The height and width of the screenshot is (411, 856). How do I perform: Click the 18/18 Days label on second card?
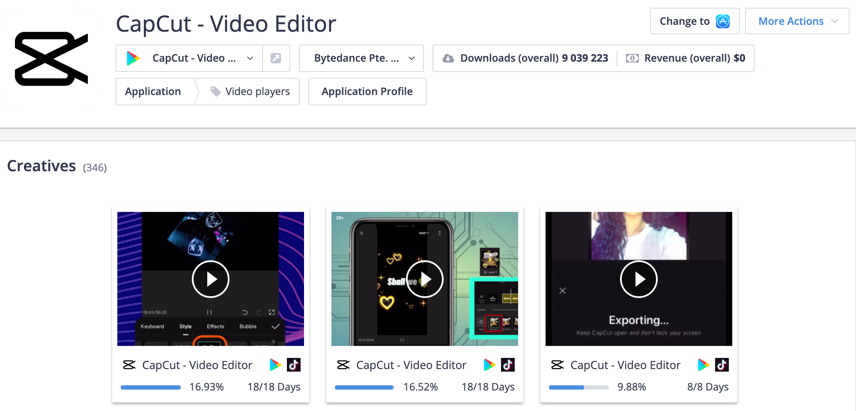[488, 387]
